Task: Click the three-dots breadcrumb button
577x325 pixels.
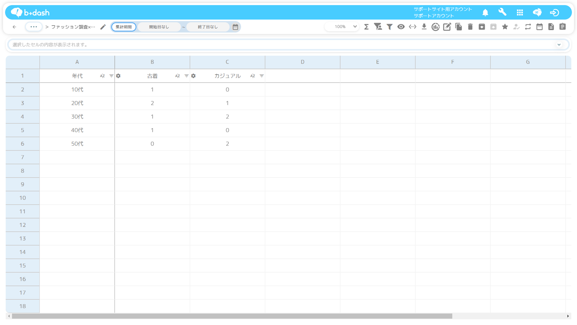Action: 34,27
